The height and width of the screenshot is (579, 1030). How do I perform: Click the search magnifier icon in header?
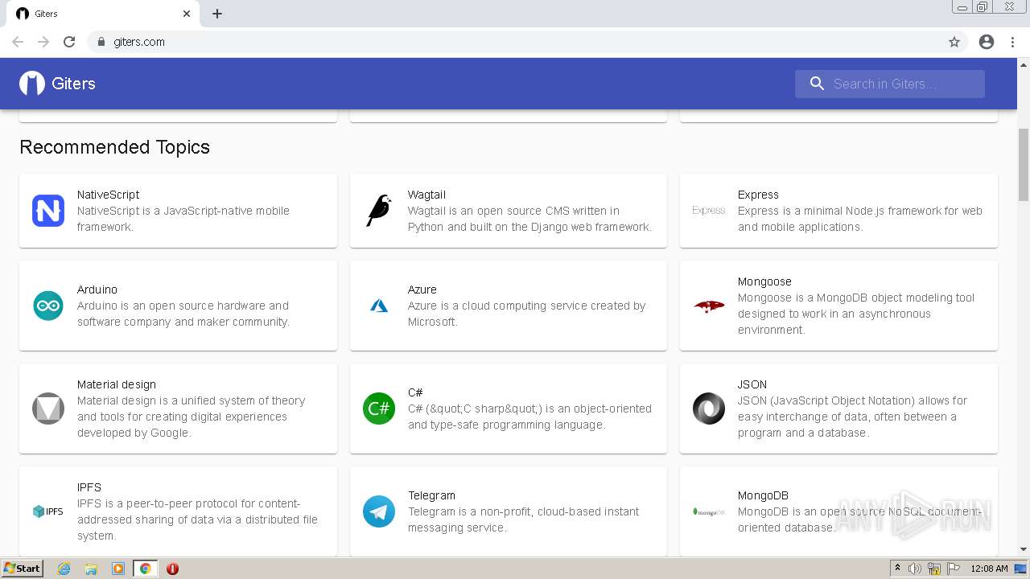pyautogui.click(x=817, y=84)
